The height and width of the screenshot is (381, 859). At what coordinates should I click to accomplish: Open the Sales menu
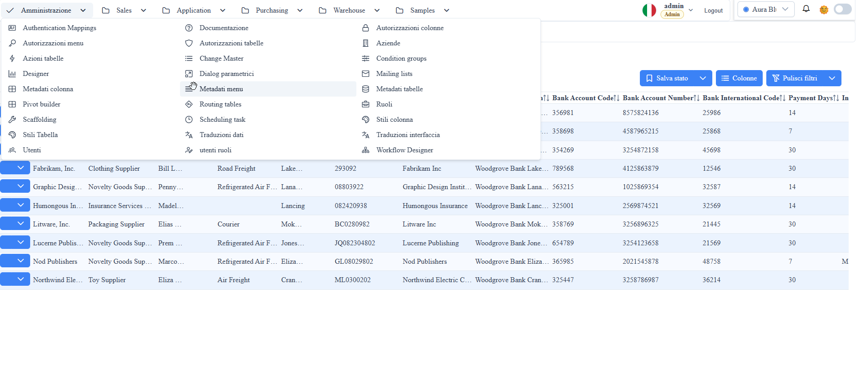coord(124,10)
